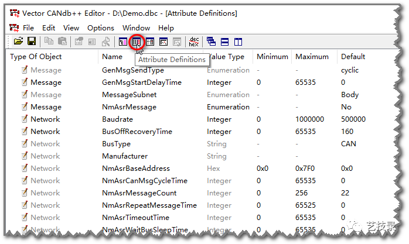This screenshot has height=244, width=409.
Task: Open the Window menu
Action: [x=136, y=28]
